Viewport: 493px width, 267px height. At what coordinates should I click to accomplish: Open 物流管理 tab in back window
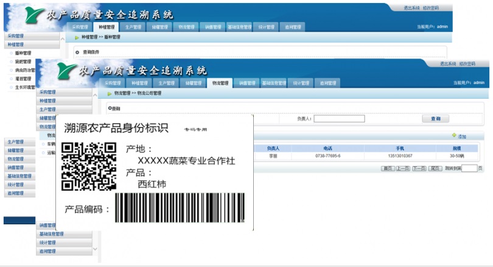[186, 27]
